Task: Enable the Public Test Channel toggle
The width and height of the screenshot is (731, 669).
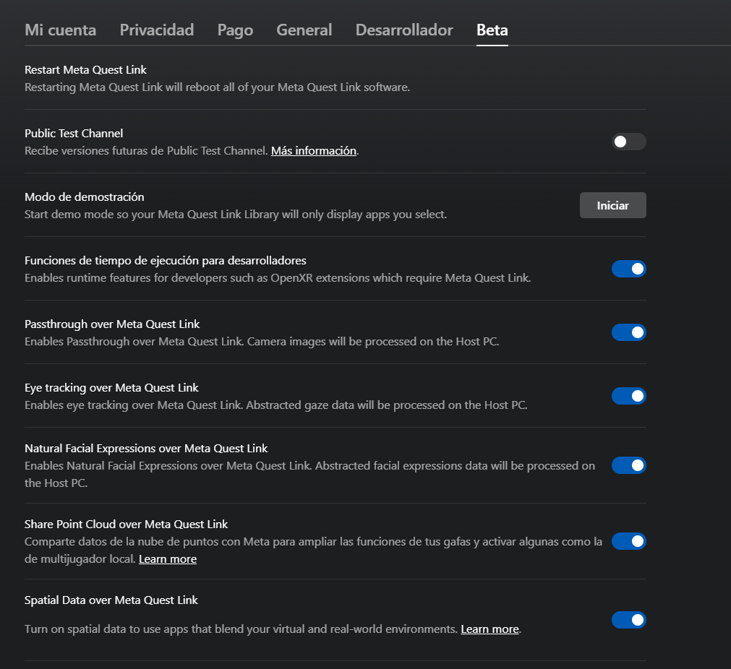Action: click(628, 142)
